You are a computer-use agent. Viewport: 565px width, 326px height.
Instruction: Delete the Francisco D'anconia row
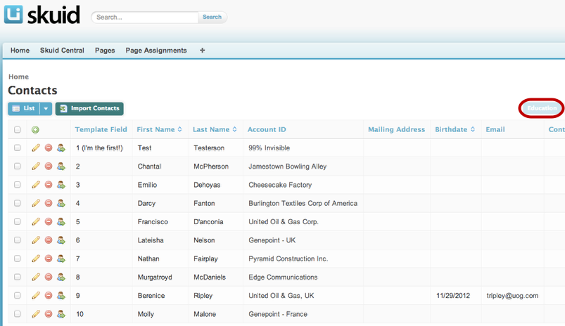click(x=49, y=221)
